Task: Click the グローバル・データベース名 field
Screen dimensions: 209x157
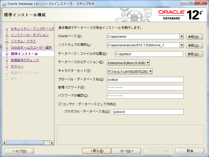Action: [x=145, y=80]
